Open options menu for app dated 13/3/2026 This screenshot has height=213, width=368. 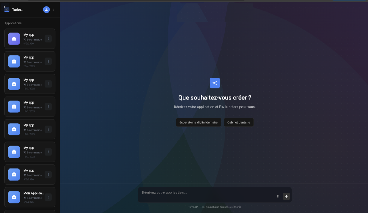(x=48, y=152)
